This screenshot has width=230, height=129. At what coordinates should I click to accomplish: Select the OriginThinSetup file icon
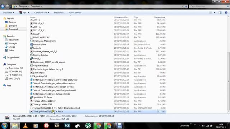tap(31, 66)
